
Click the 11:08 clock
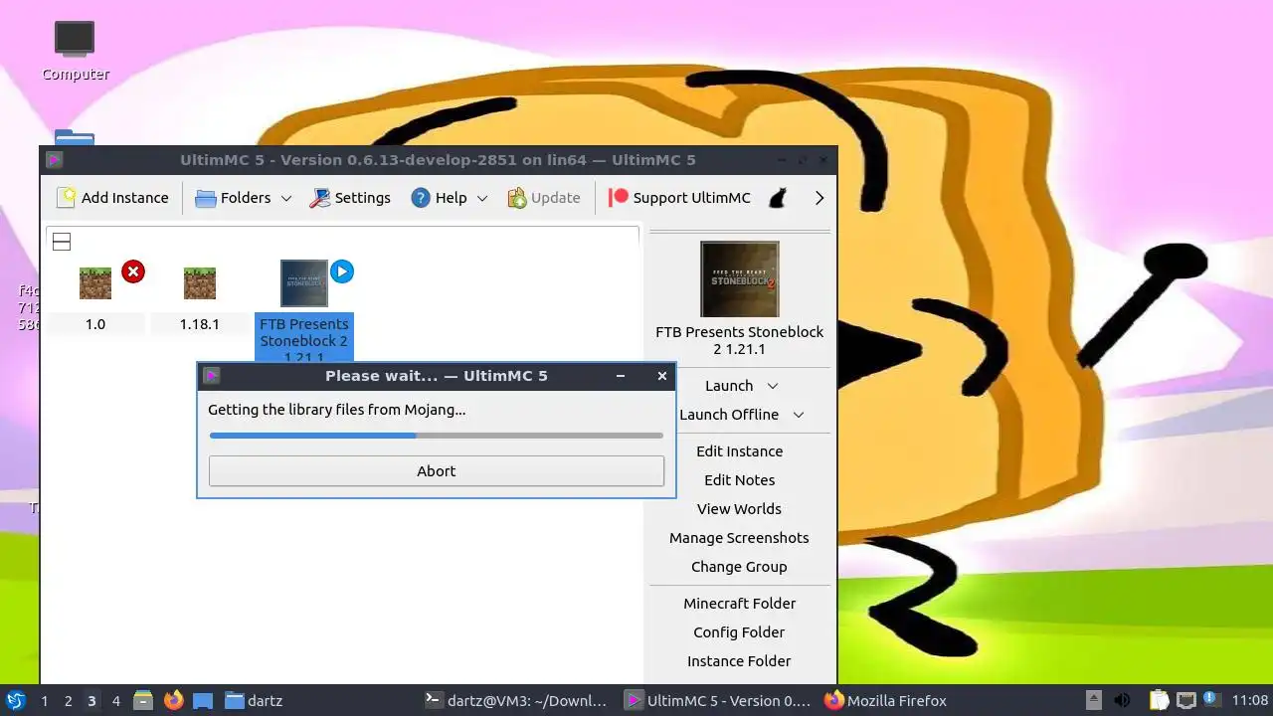[1250, 701]
